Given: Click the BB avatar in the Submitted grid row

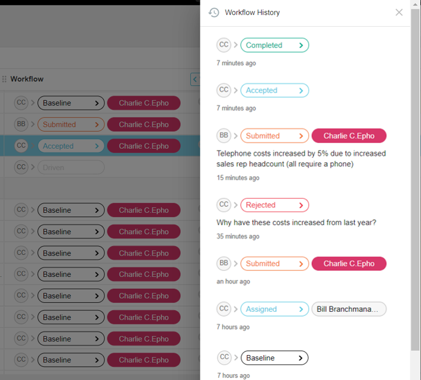Looking at the screenshot, I should pyautogui.click(x=21, y=124).
